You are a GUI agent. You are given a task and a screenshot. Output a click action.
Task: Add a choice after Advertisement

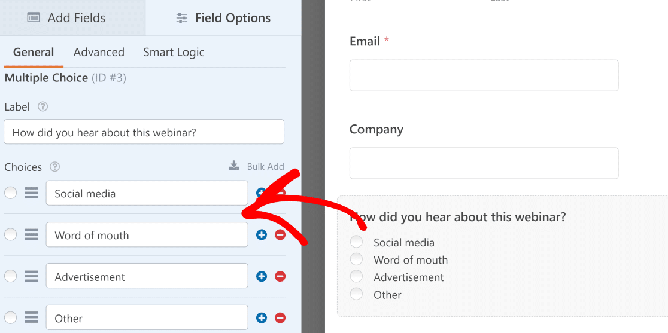coord(261,276)
